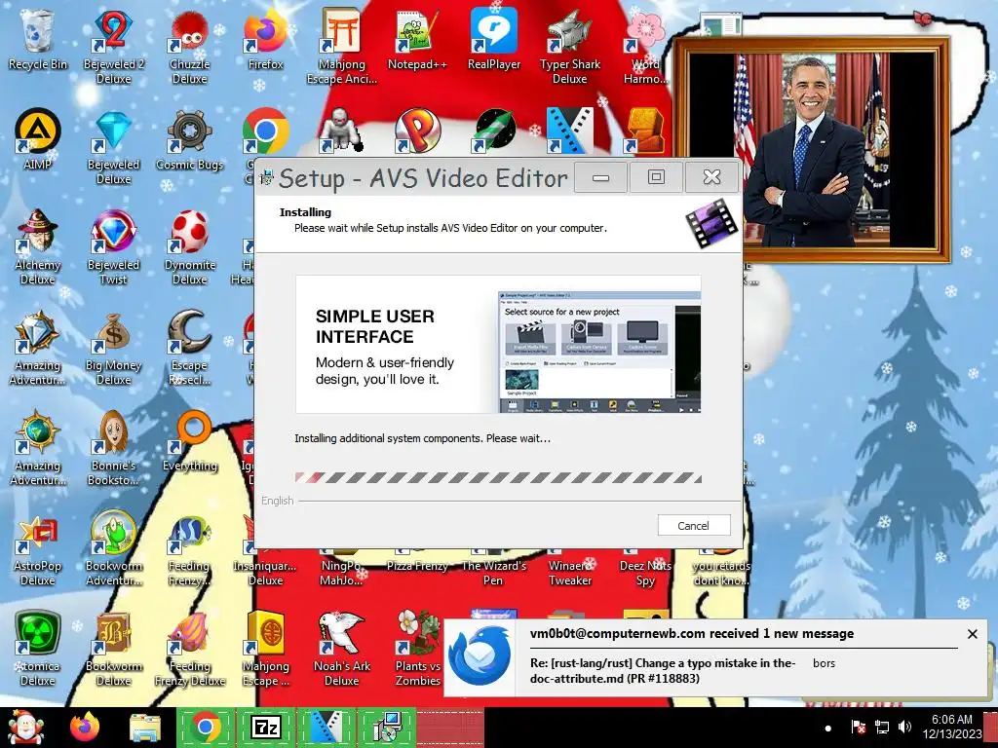Switch to Kdenlive taskbar button

coord(326,727)
